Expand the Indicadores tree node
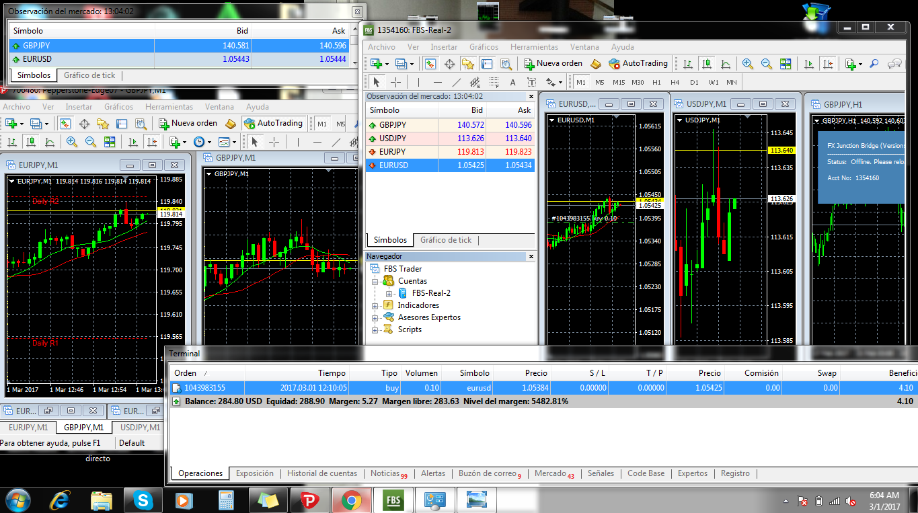Image resolution: width=918 pixels, height=513 pixels. click(x=375, y=305)
